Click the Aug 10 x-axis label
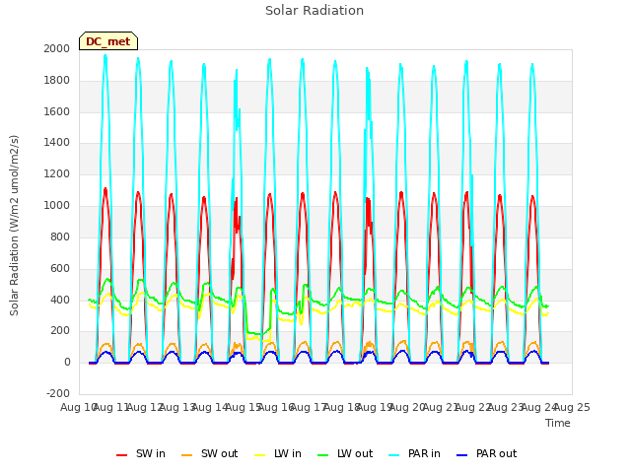631x473 pixels. pos(78,407)
